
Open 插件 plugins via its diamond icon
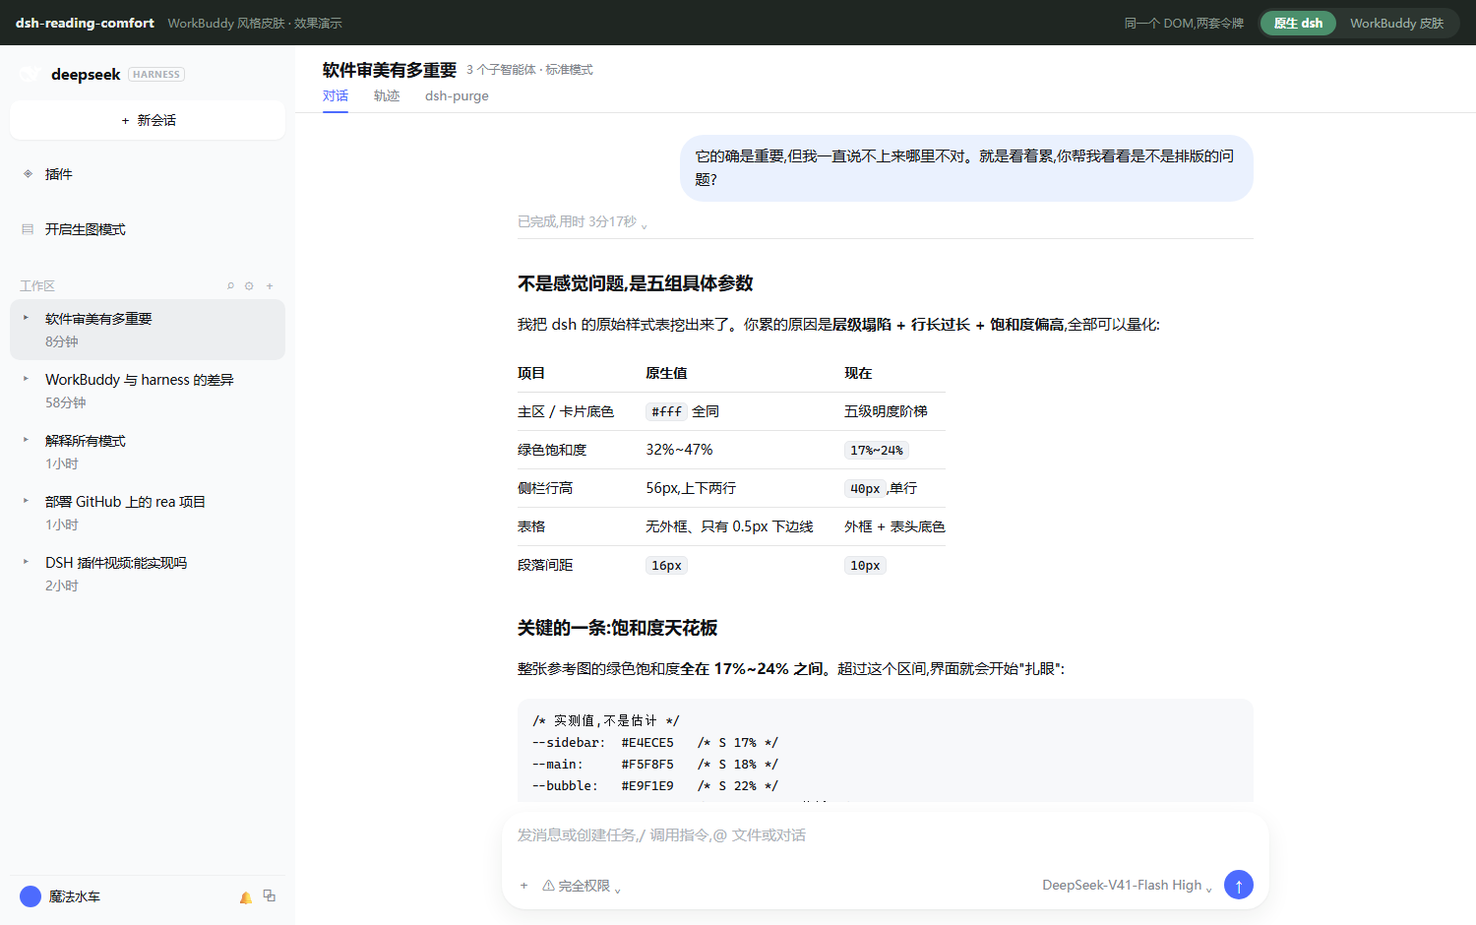click(28, 174)
